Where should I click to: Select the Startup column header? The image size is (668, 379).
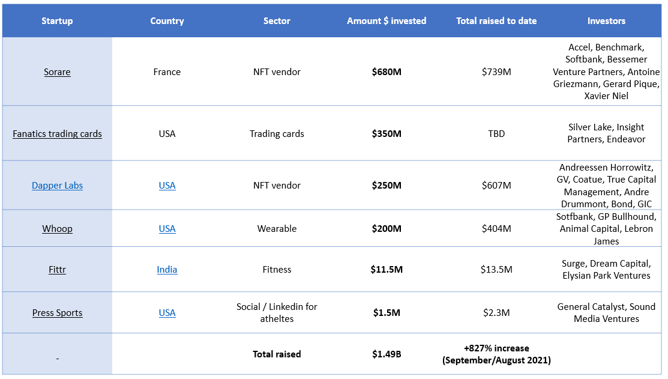57,21
